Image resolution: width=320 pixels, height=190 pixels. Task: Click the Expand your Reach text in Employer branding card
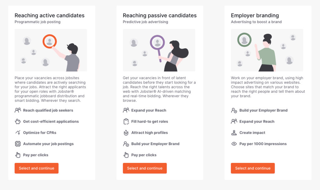coord(257,121)
